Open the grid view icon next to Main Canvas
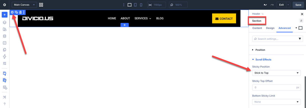The height and width of the screenshot is (108, 306). coord(41,5)
